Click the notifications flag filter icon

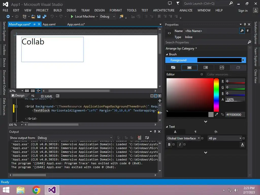pos(178,3)
